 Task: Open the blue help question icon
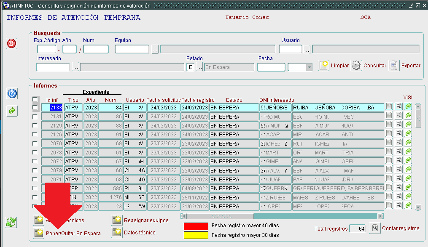12,93
